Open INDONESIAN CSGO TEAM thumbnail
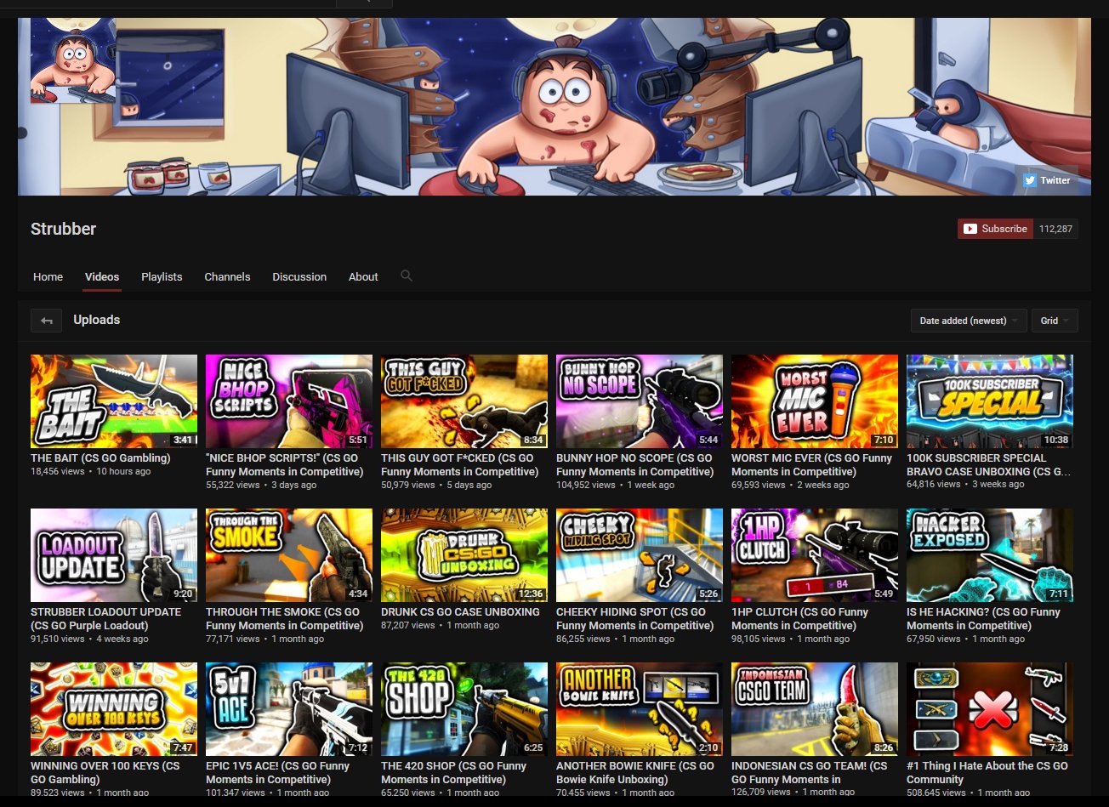Image resolution: width=1109 pixels, height=807 pixels. point(815,709)
